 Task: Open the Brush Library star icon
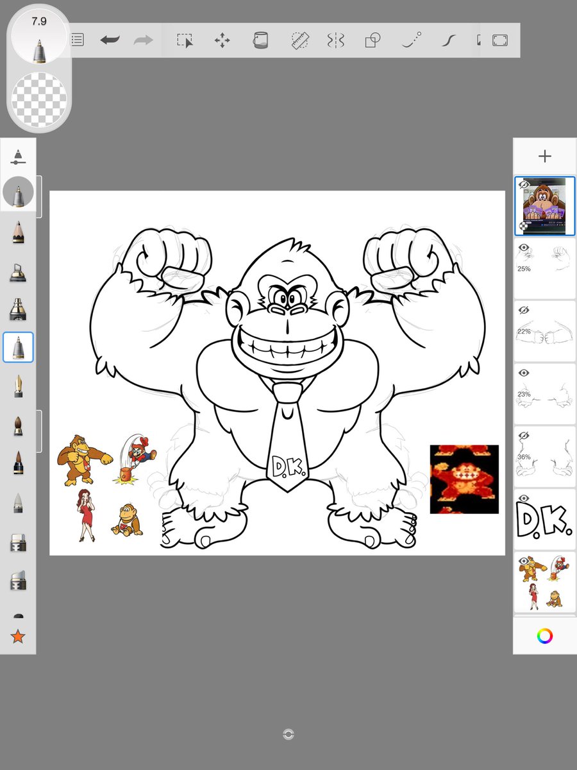18,637
